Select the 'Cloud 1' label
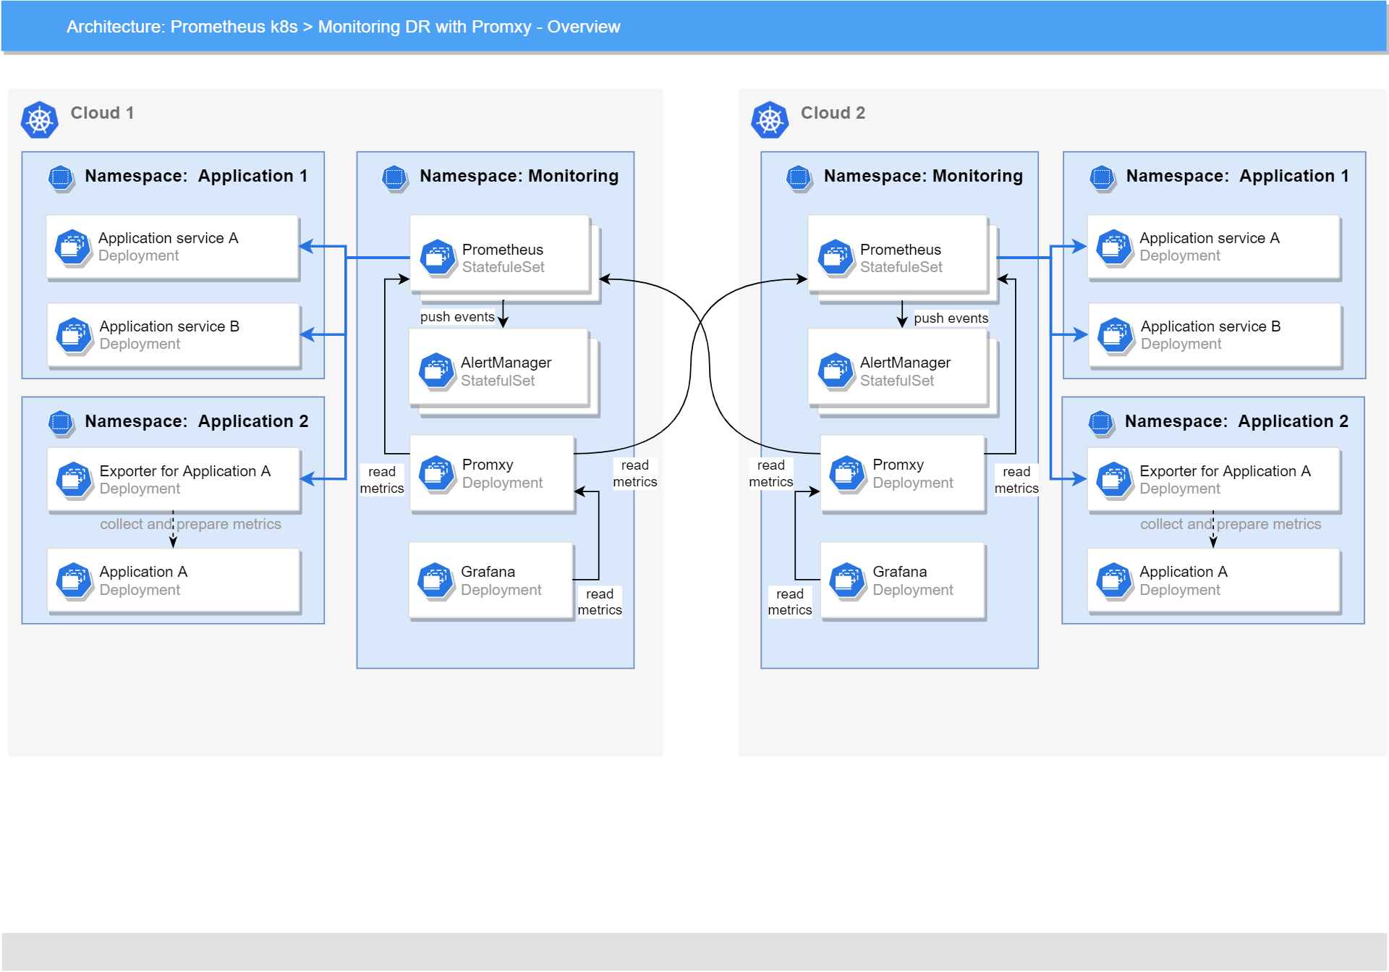This screenshot has width=1389, height=972. click(102, 113)
